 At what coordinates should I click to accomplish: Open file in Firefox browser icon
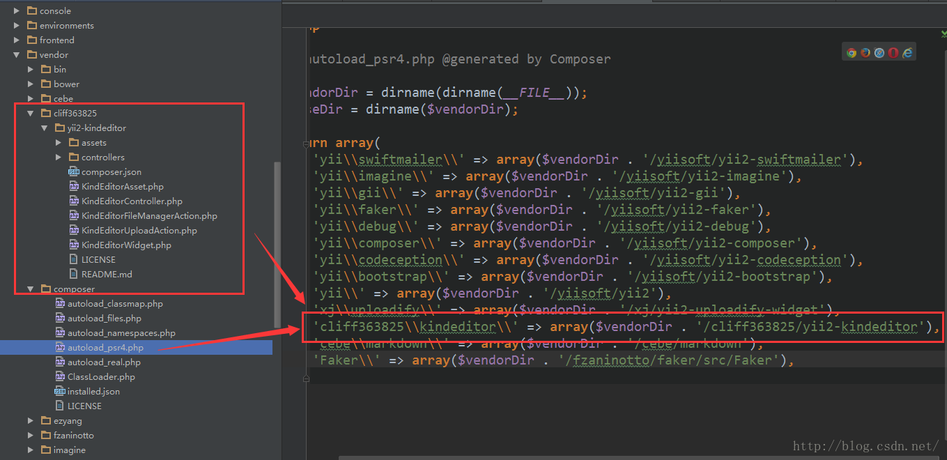pyautogui.click(x=865, y=52)
